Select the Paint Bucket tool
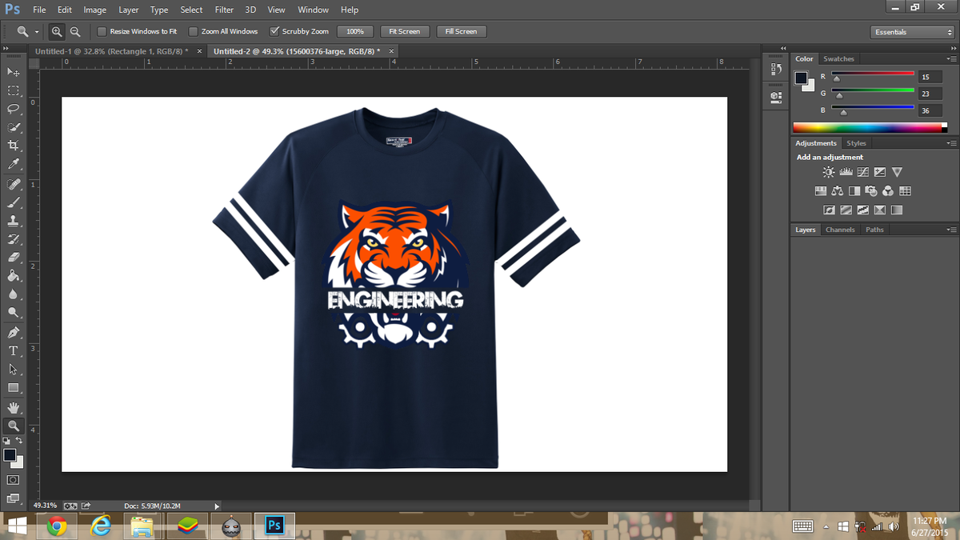Viewport: 960px width, 540px height. [14, 276]
